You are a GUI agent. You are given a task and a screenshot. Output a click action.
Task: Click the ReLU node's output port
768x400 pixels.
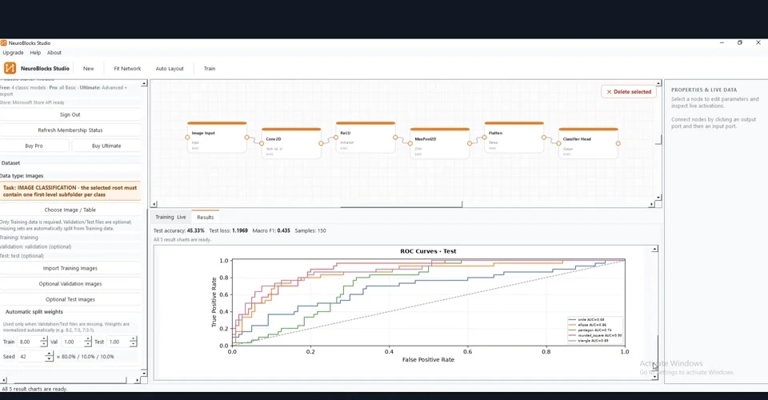395,138
